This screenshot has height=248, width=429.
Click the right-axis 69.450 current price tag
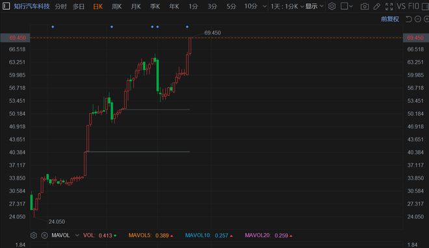415,38
